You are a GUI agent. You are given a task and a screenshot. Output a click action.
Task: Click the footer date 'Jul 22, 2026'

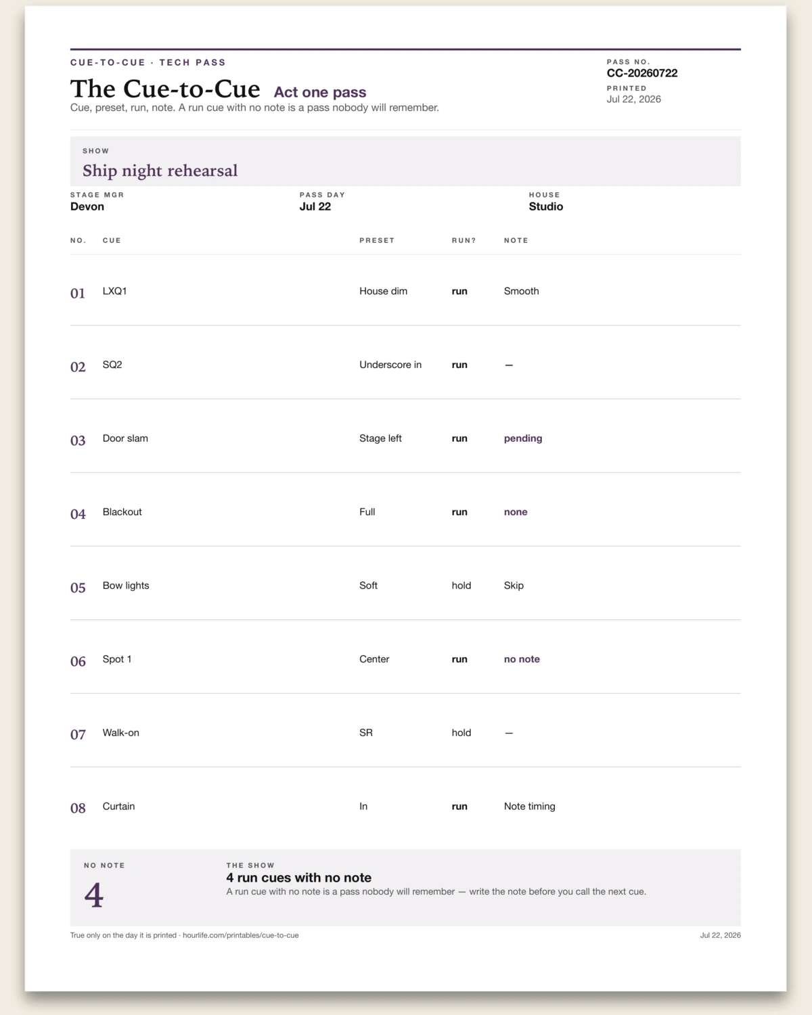tap(720, 935)
